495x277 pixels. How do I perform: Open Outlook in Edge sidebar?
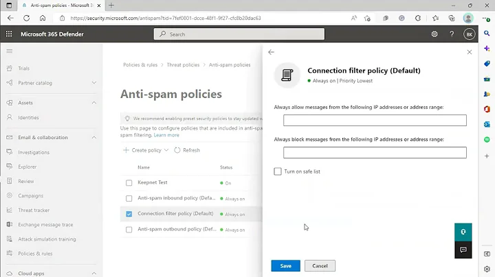pyautogui.click(x=487, y=124)
